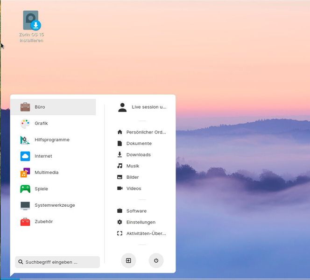Viewport: 310px width, 280px height.
Task: Open the Grafik category
Action: pyautogui.click(x=53, y=123)
